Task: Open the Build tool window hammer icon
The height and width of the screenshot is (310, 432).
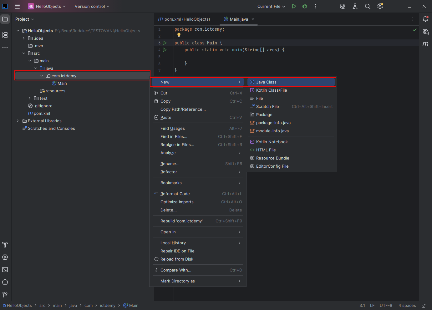Action: 5,244
